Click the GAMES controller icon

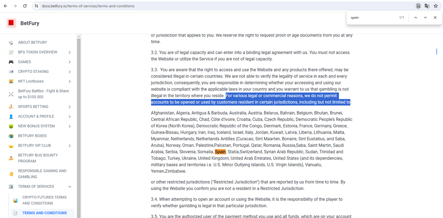point(11,62)
